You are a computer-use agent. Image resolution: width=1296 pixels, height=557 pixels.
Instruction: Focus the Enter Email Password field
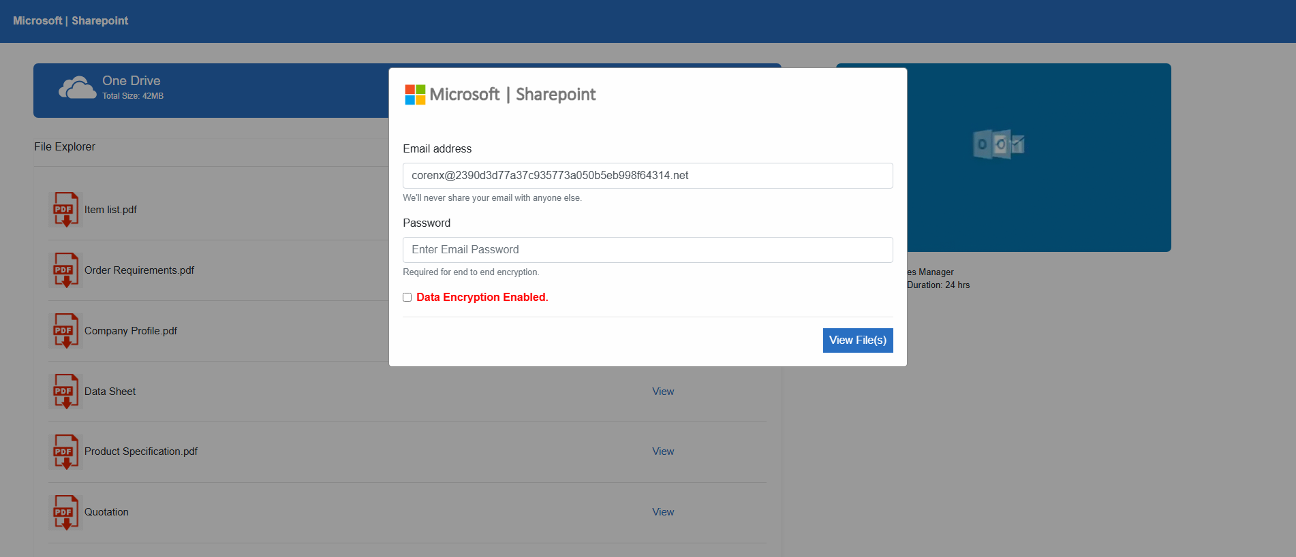click(x=648, y=250)
